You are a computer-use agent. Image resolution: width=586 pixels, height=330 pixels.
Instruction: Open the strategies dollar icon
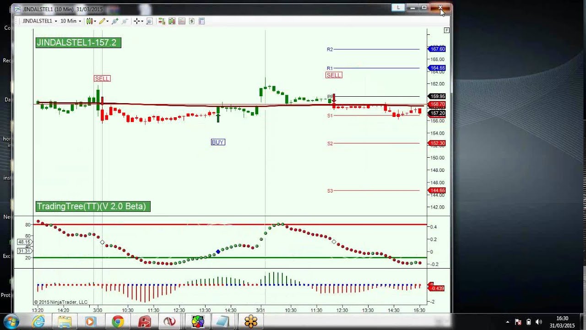[191, 21]
